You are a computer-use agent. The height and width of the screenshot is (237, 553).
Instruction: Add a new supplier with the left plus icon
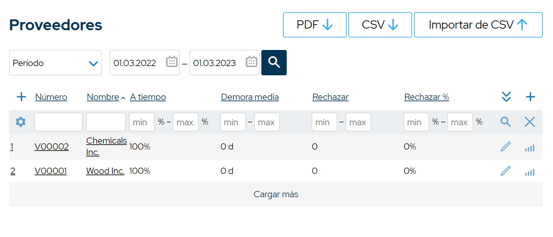click(21, 97)
